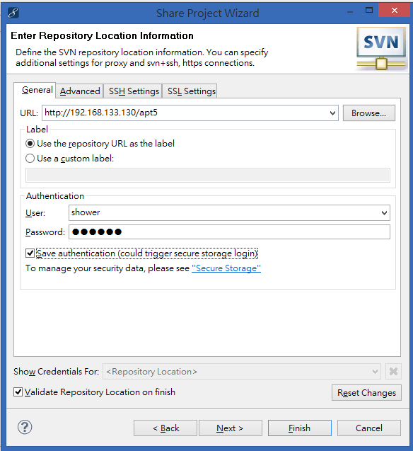Click the Subversive app icon in title bar
The image size is (413, 451).
coord(13,13)
